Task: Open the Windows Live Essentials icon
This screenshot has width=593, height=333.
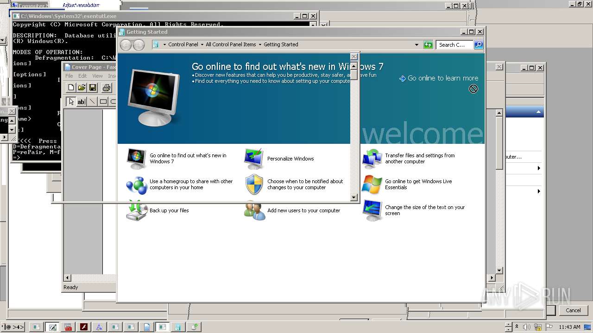Action: pos(372,185)
